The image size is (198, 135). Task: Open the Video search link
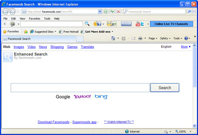click(32, 47)
